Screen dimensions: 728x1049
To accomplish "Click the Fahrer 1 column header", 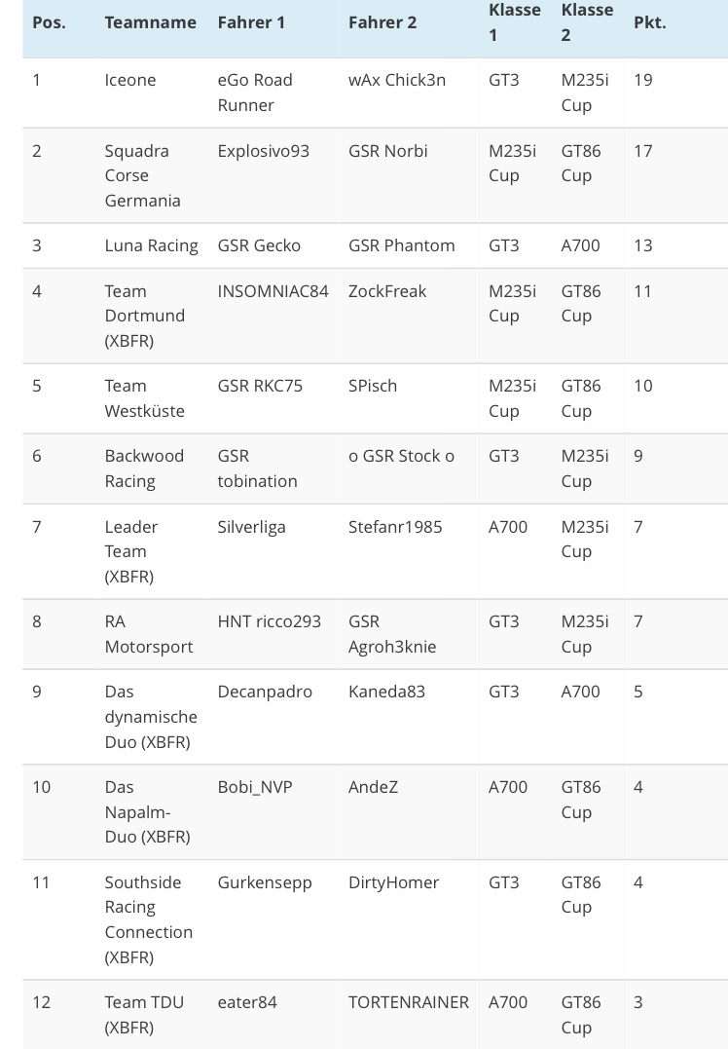I will (x=251, y=21).
